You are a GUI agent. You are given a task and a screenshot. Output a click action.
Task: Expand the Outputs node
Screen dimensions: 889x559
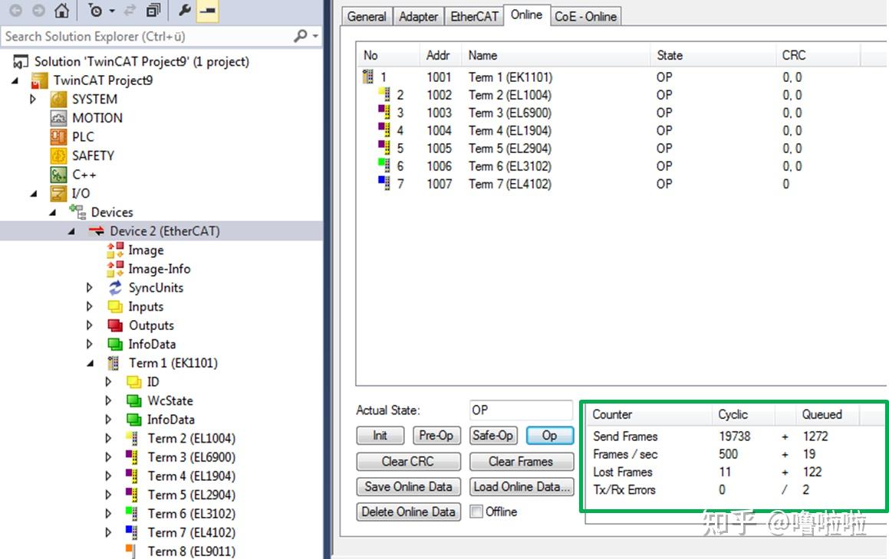(x=89, y=325)
